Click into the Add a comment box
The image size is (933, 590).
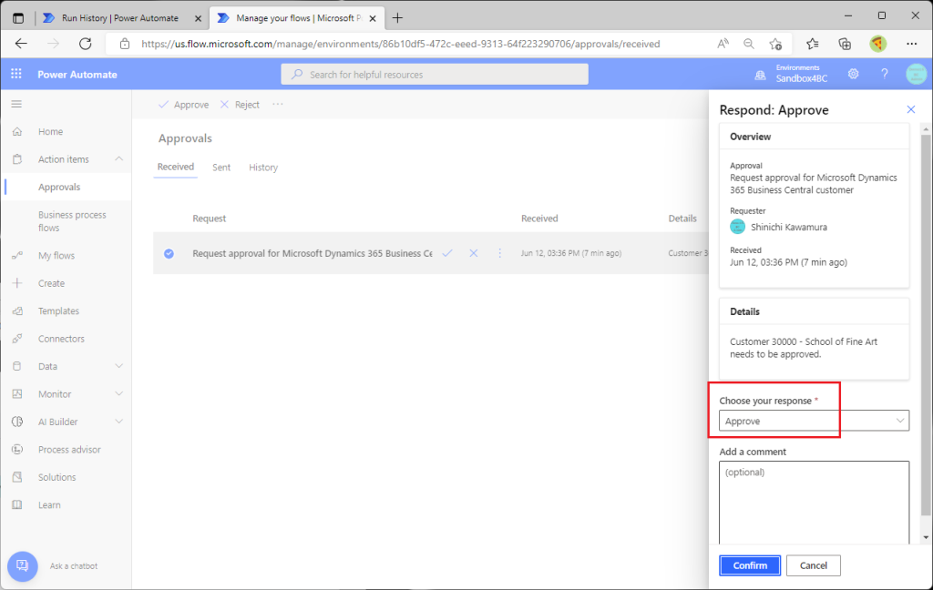click(814, 503)
